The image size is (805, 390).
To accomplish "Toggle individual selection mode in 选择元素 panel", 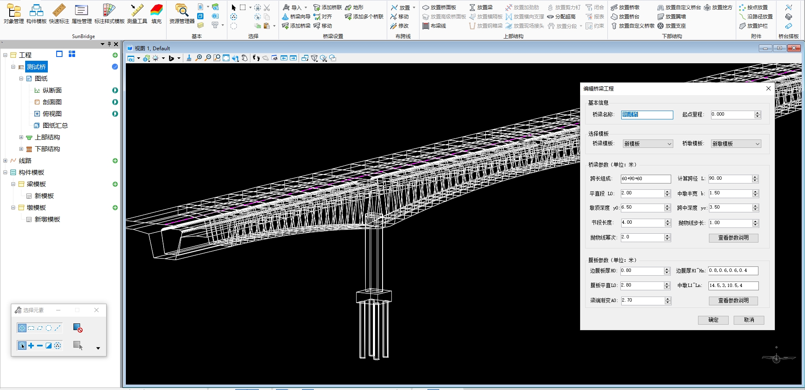I will (22, 328).
